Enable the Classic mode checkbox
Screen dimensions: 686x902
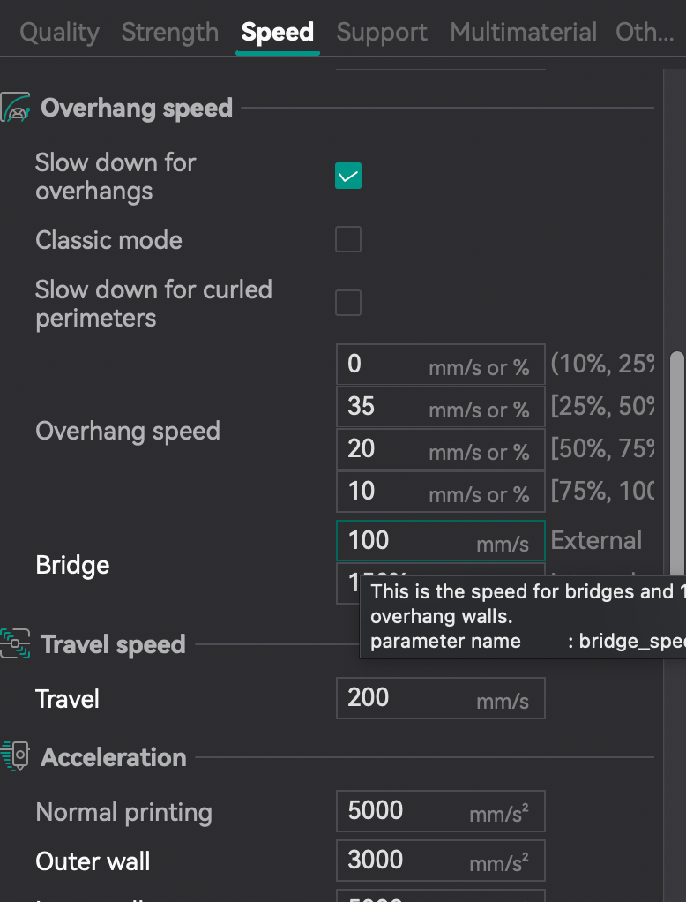tap(348, 239)
